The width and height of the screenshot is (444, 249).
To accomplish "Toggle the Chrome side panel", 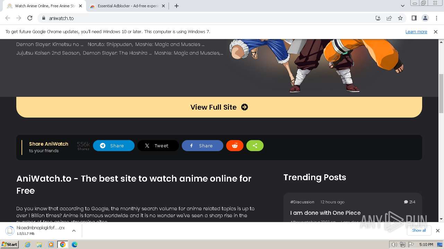I will (414, 18).
